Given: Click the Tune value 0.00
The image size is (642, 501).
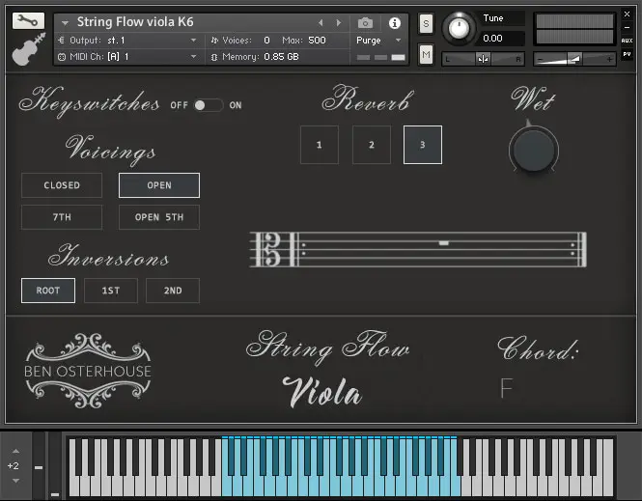Looking at the screenshot, I should (492, 39).
